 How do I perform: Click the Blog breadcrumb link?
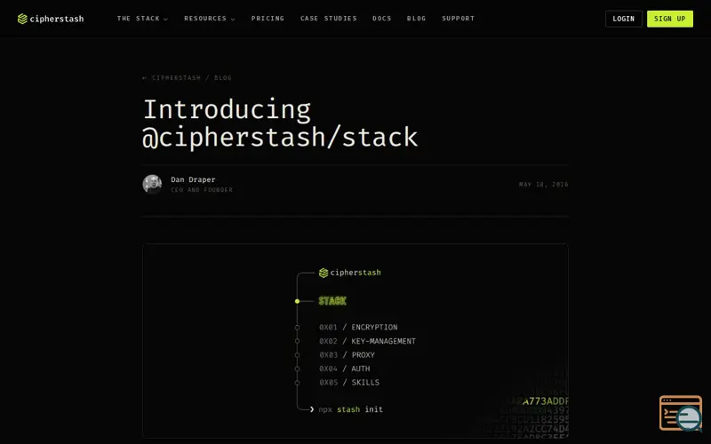pyautogui.click(x=223, y=78)
